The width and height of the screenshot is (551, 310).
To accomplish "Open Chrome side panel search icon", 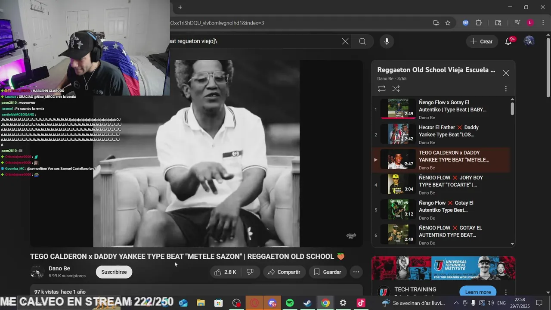I will 498,23.
